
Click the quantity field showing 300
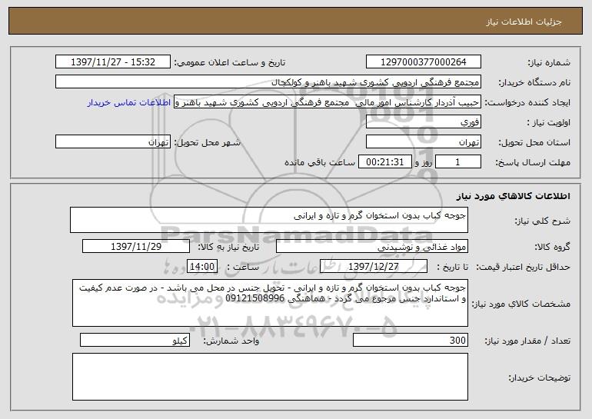coord(411,340)
